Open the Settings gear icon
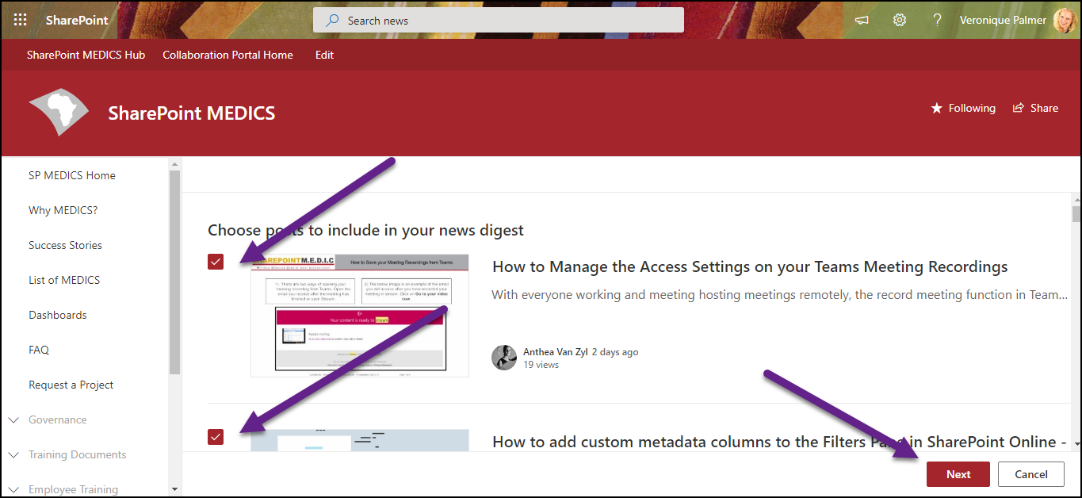This screenshot has width=1082, height=498. point(899,19)
